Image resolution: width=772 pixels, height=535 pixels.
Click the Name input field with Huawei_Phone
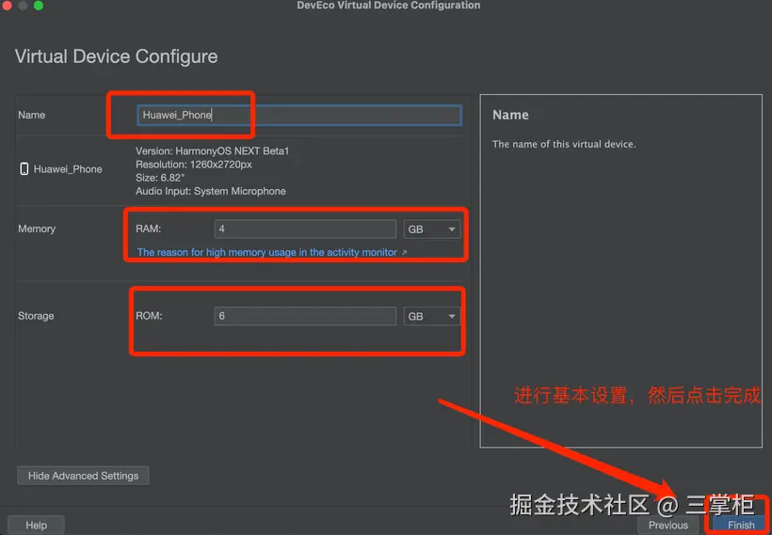pos(298,115)
